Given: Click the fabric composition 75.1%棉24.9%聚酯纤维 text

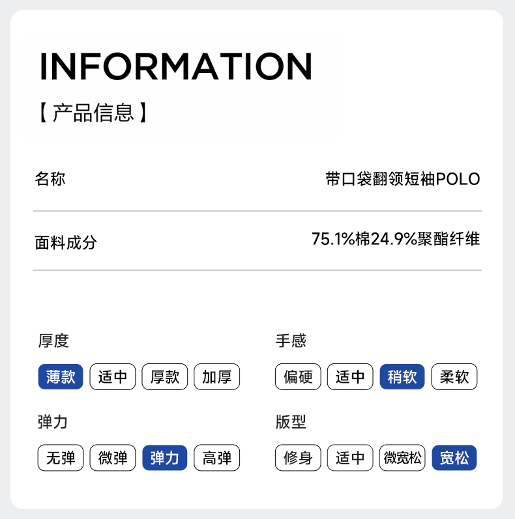Looking at the screenshot, I should coord(396,239).
